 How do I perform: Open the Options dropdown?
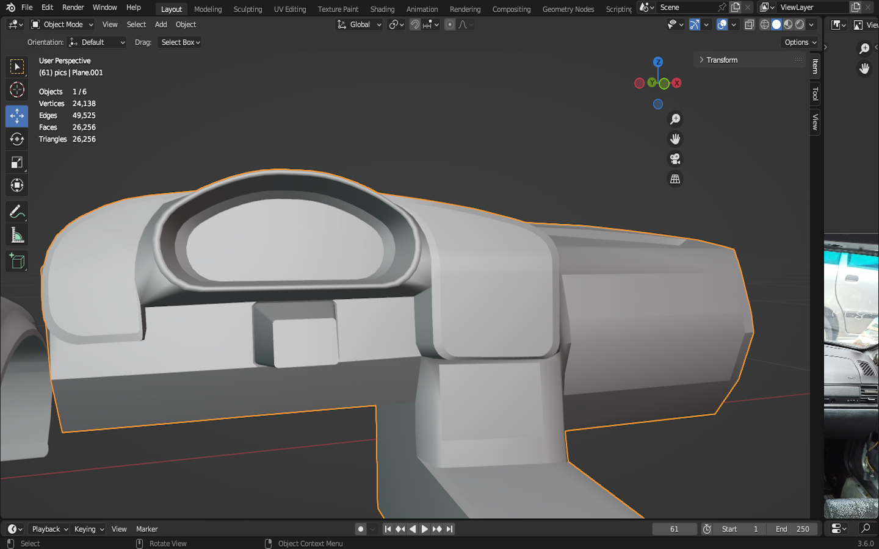pyautogui.click(x=800, y=42)
